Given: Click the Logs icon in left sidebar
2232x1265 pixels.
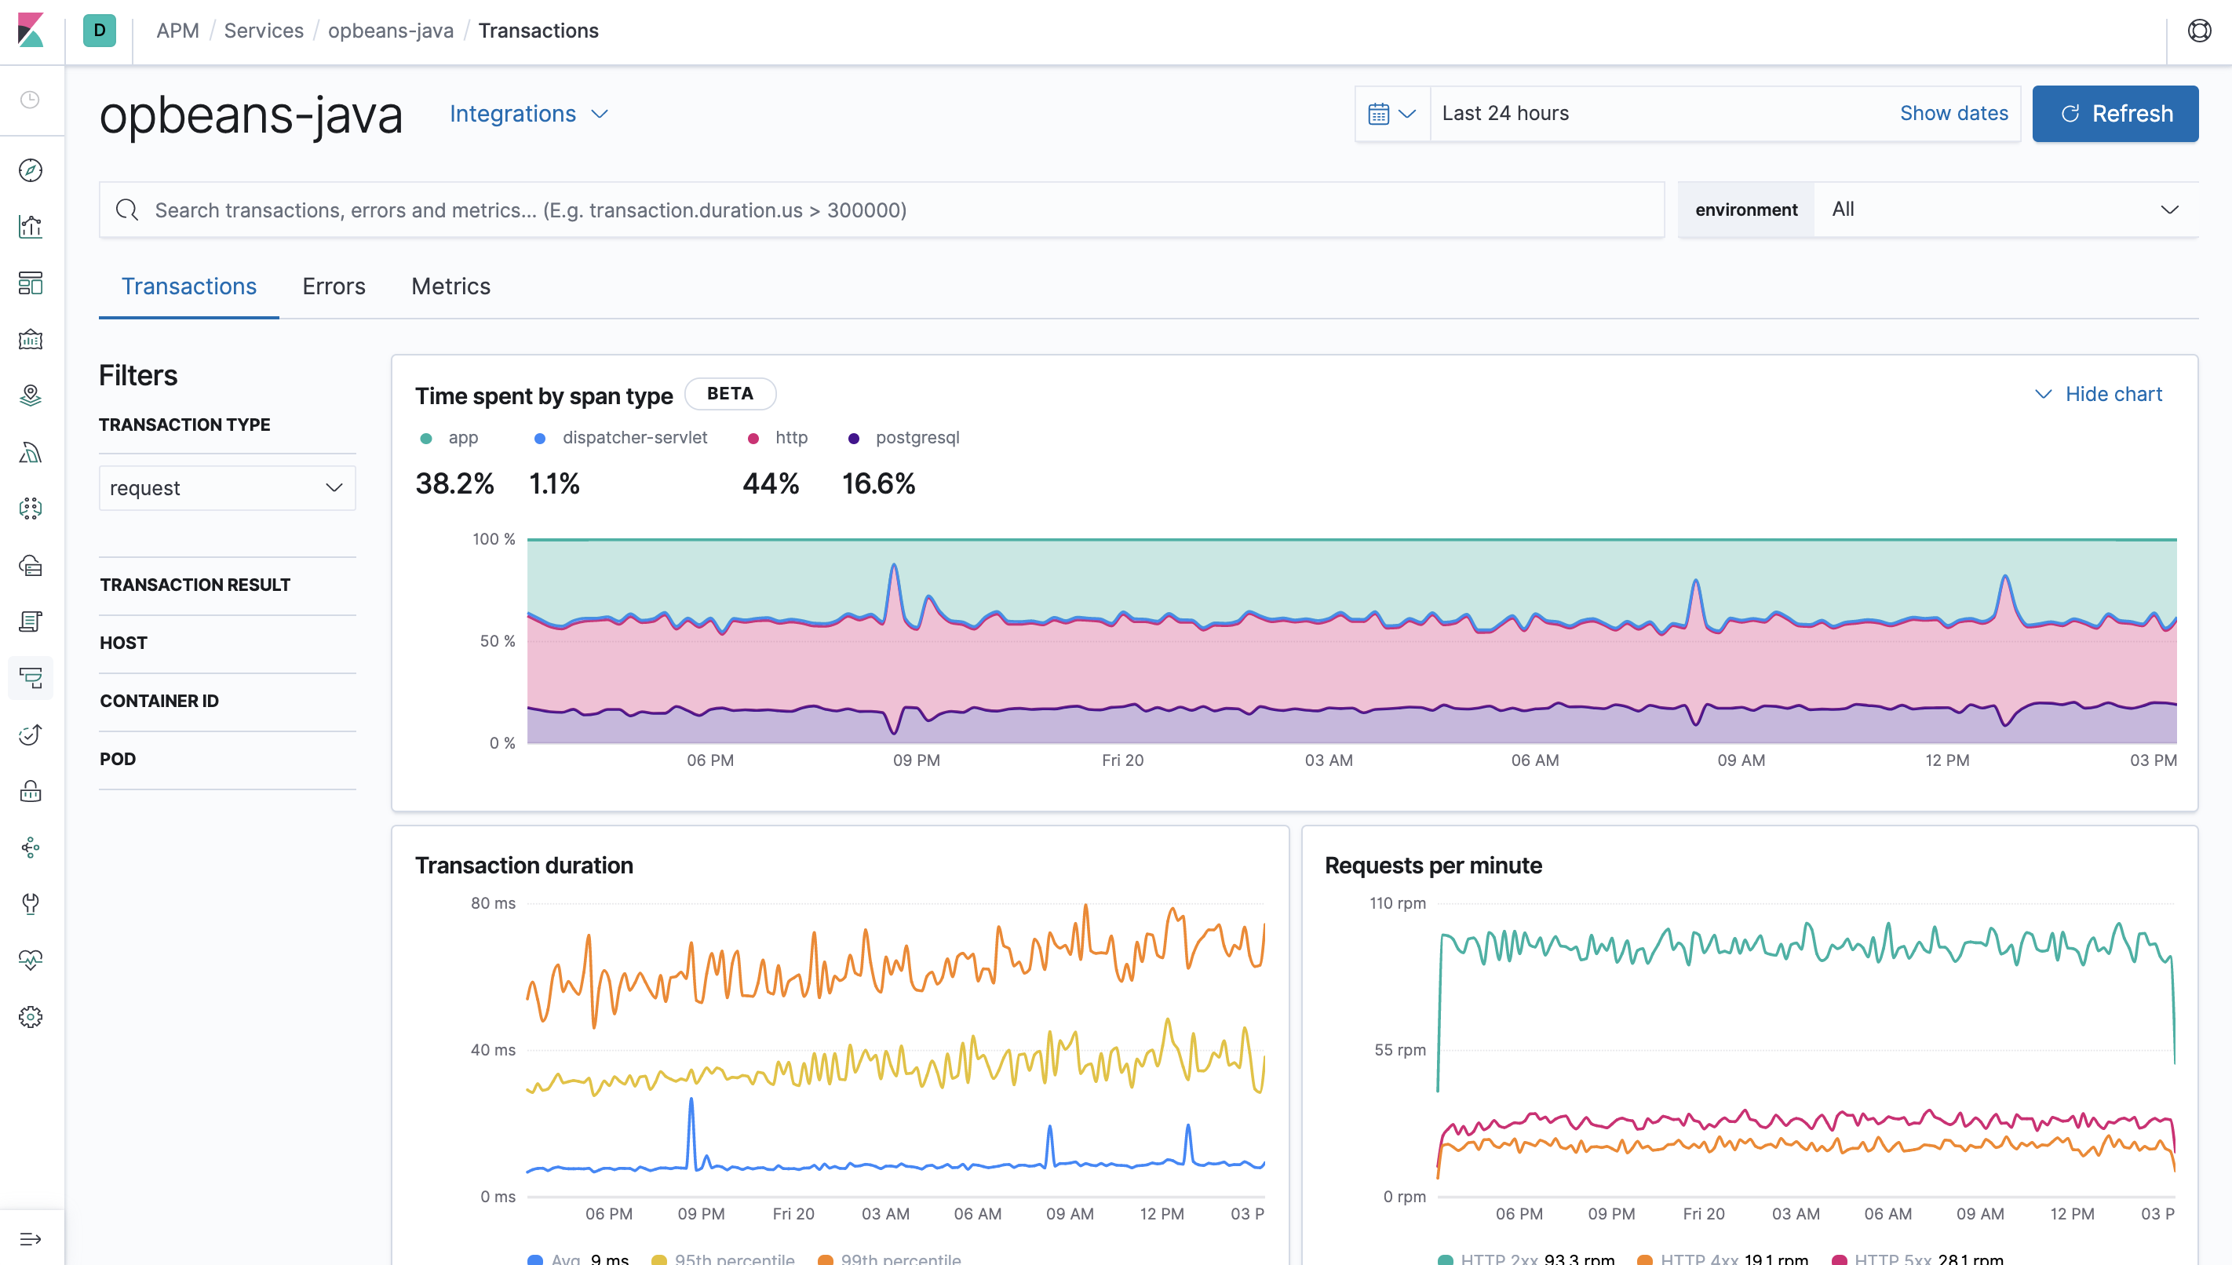Looking at the screenshot, I should tap(32, 621).
